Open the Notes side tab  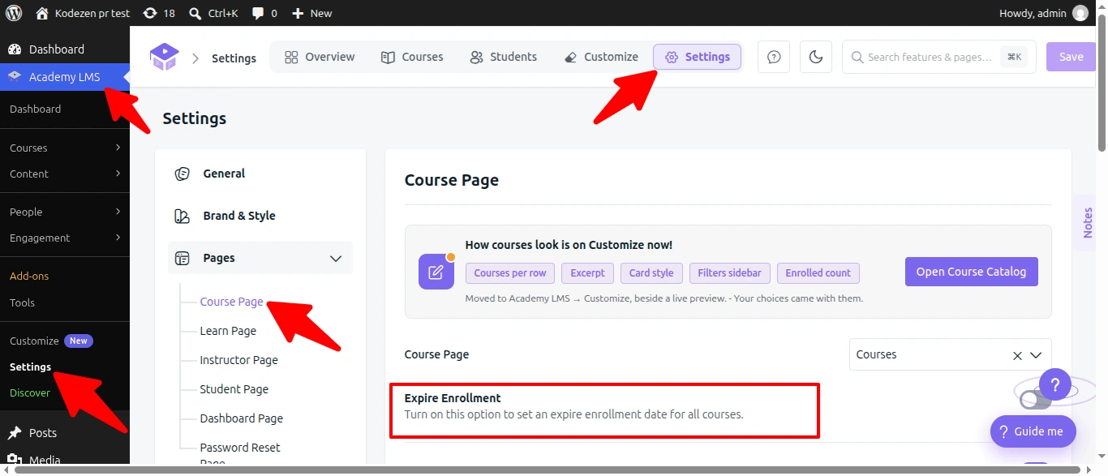coord(1088,223)
